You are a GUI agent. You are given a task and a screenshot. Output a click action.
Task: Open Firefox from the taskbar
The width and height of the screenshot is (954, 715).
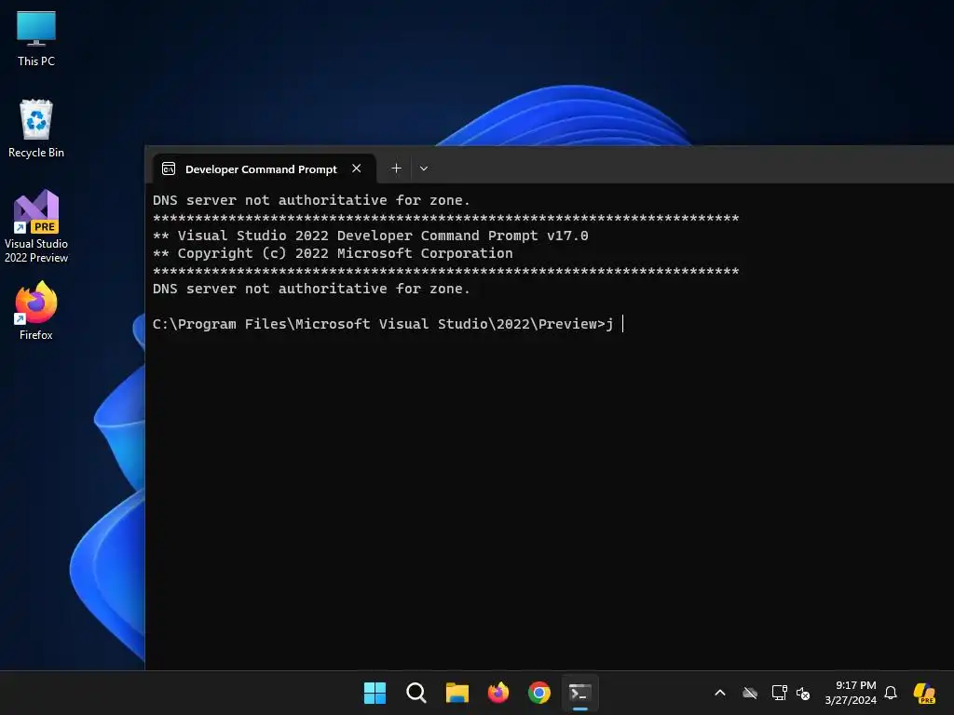[498, 693]
